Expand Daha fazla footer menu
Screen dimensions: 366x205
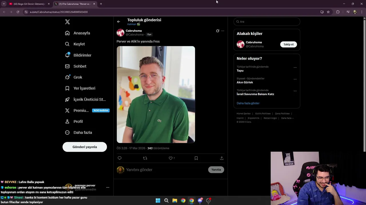[x=287, y=118]
